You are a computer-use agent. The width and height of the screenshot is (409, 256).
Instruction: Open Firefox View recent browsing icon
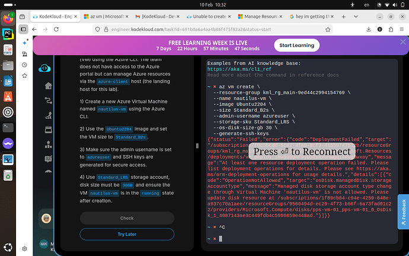(22, 17)
